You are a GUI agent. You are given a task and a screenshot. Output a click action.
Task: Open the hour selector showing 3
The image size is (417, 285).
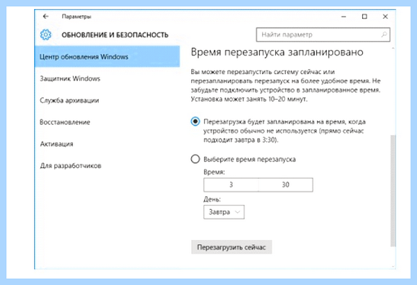tap(231, 184)
